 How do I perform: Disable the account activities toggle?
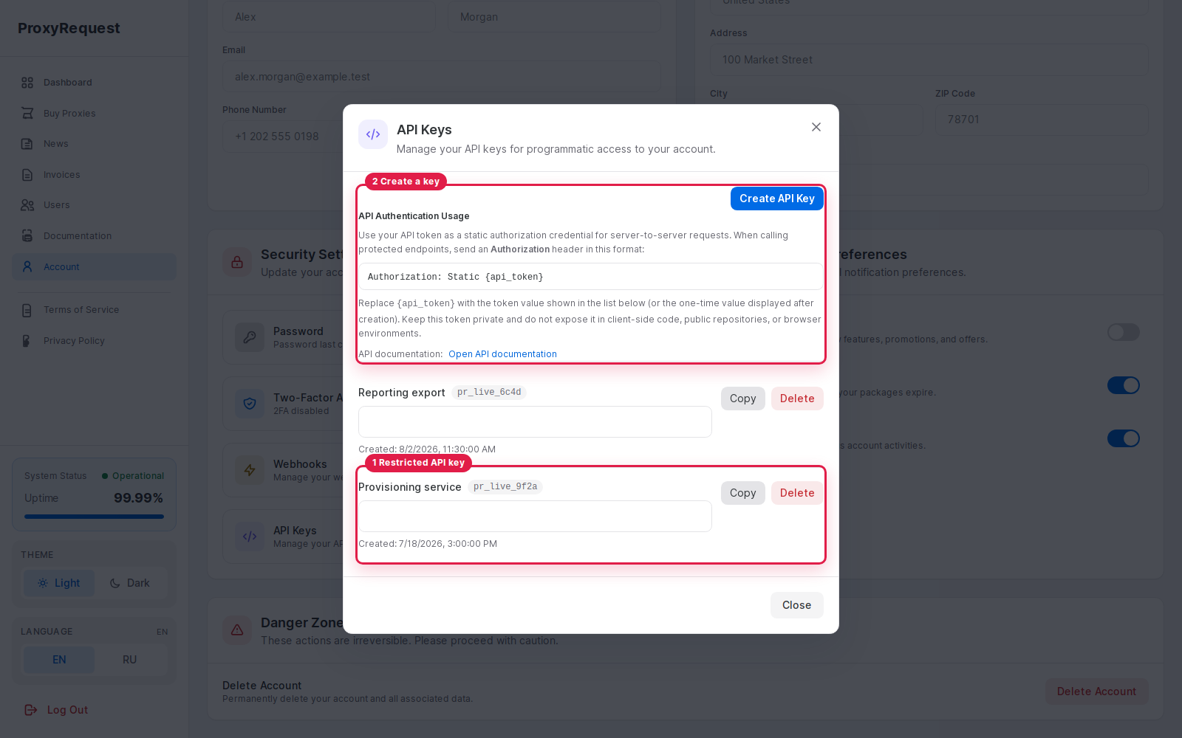1124,438
